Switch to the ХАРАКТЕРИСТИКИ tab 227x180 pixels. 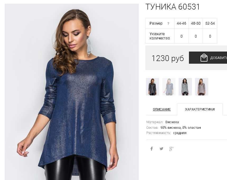[200, 109]
